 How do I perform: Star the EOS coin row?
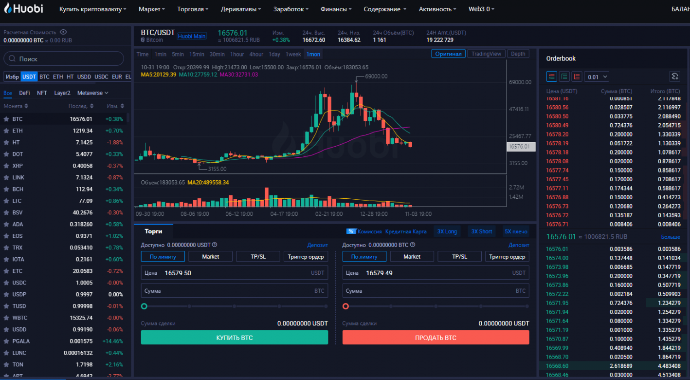coord(6,236)
